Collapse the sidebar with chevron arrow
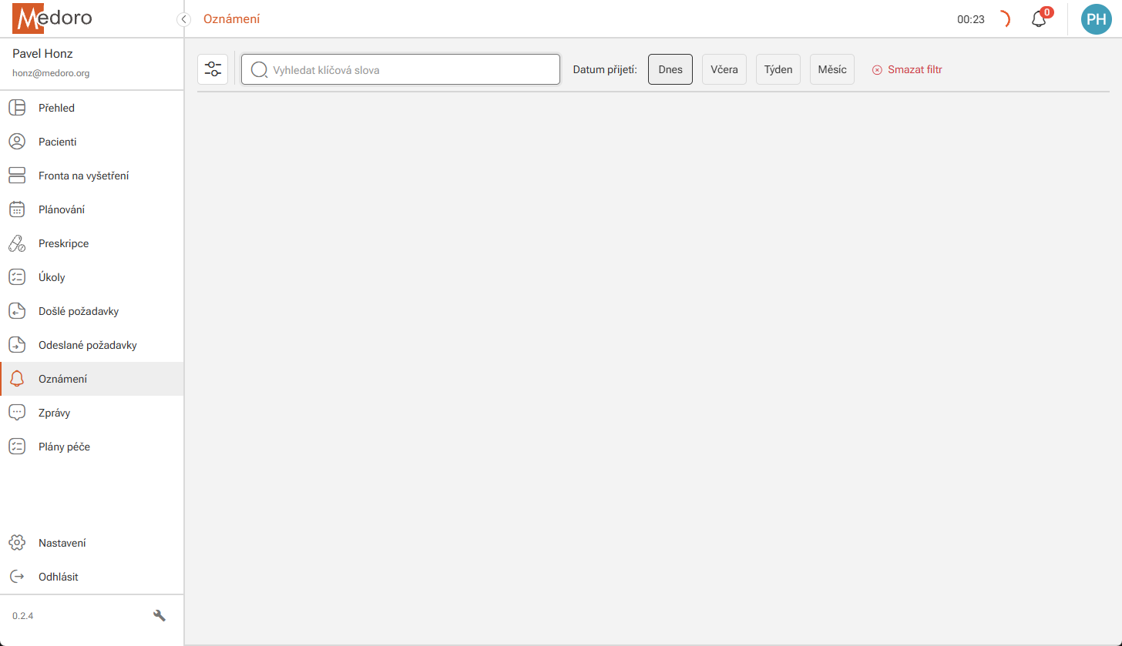Screen dimensions: 1122x646 tap(183, 19)
